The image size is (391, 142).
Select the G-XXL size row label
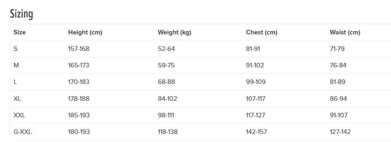(x=22, y=132)
